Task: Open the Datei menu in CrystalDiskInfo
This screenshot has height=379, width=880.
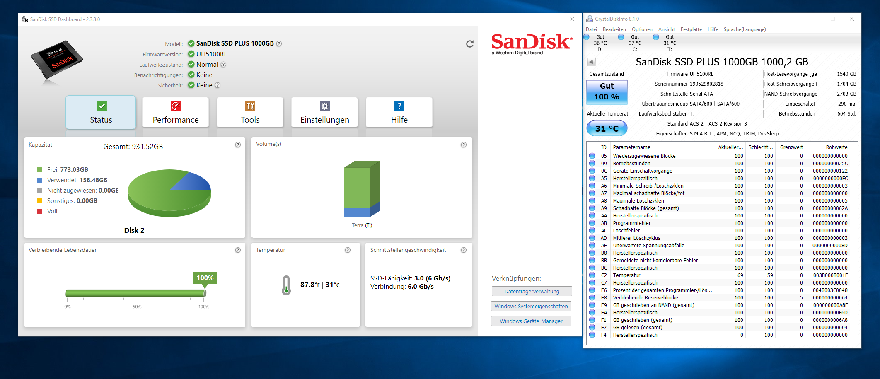Action: coord(591,29)
